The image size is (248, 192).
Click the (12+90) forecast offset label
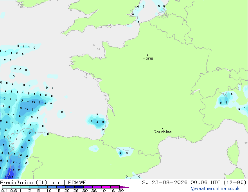[x=235, y=183]
